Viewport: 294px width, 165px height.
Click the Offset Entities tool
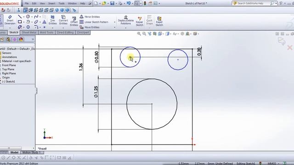point(74,22)
